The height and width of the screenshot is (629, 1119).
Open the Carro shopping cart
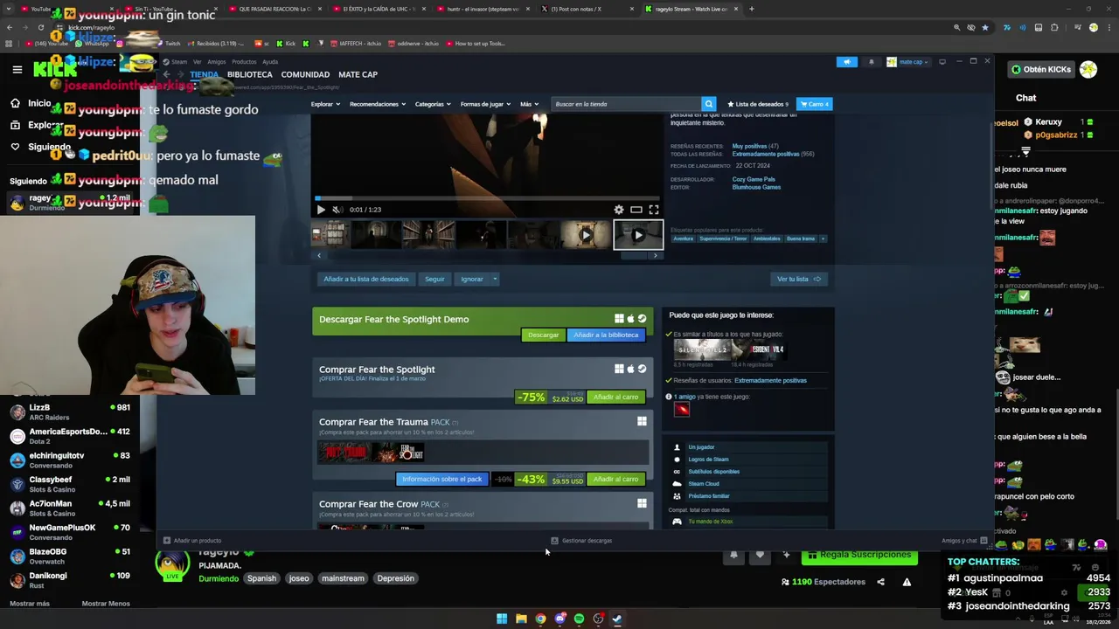tap(815, 104)
